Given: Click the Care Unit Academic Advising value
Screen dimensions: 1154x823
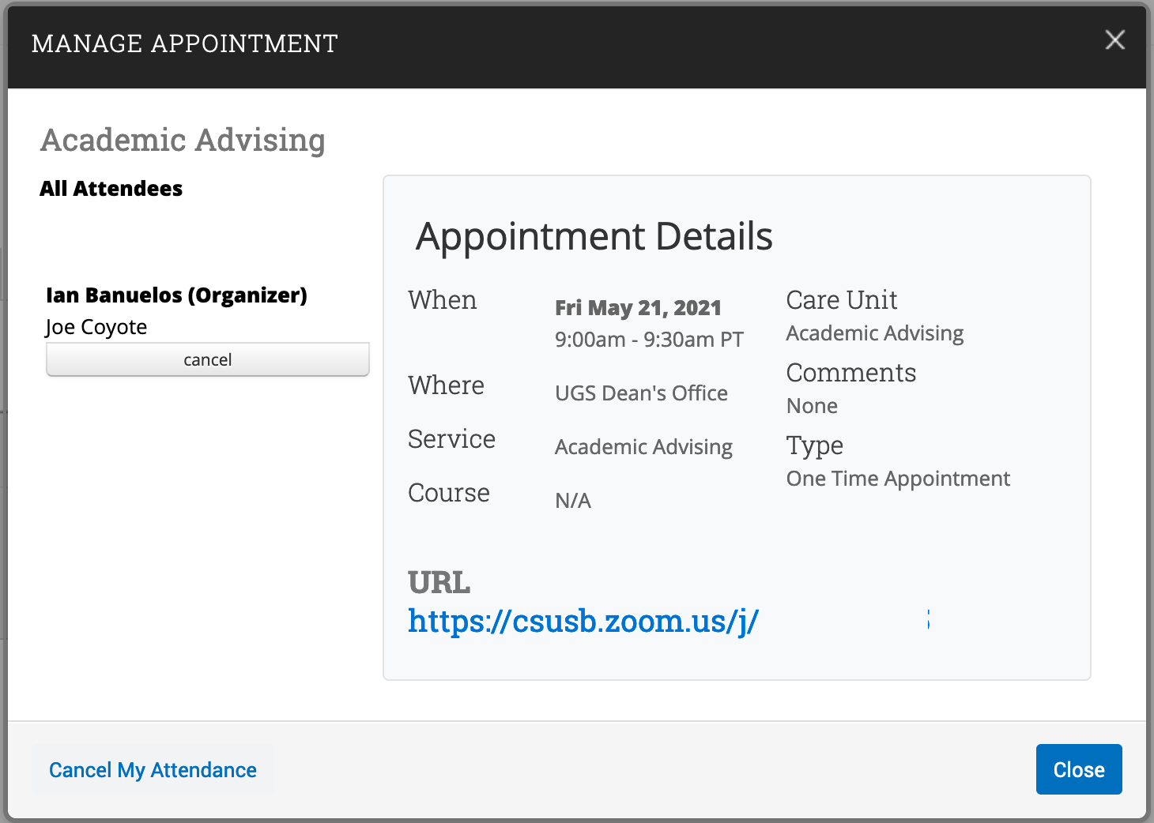Looking at the screenshot, I should 875,333.
